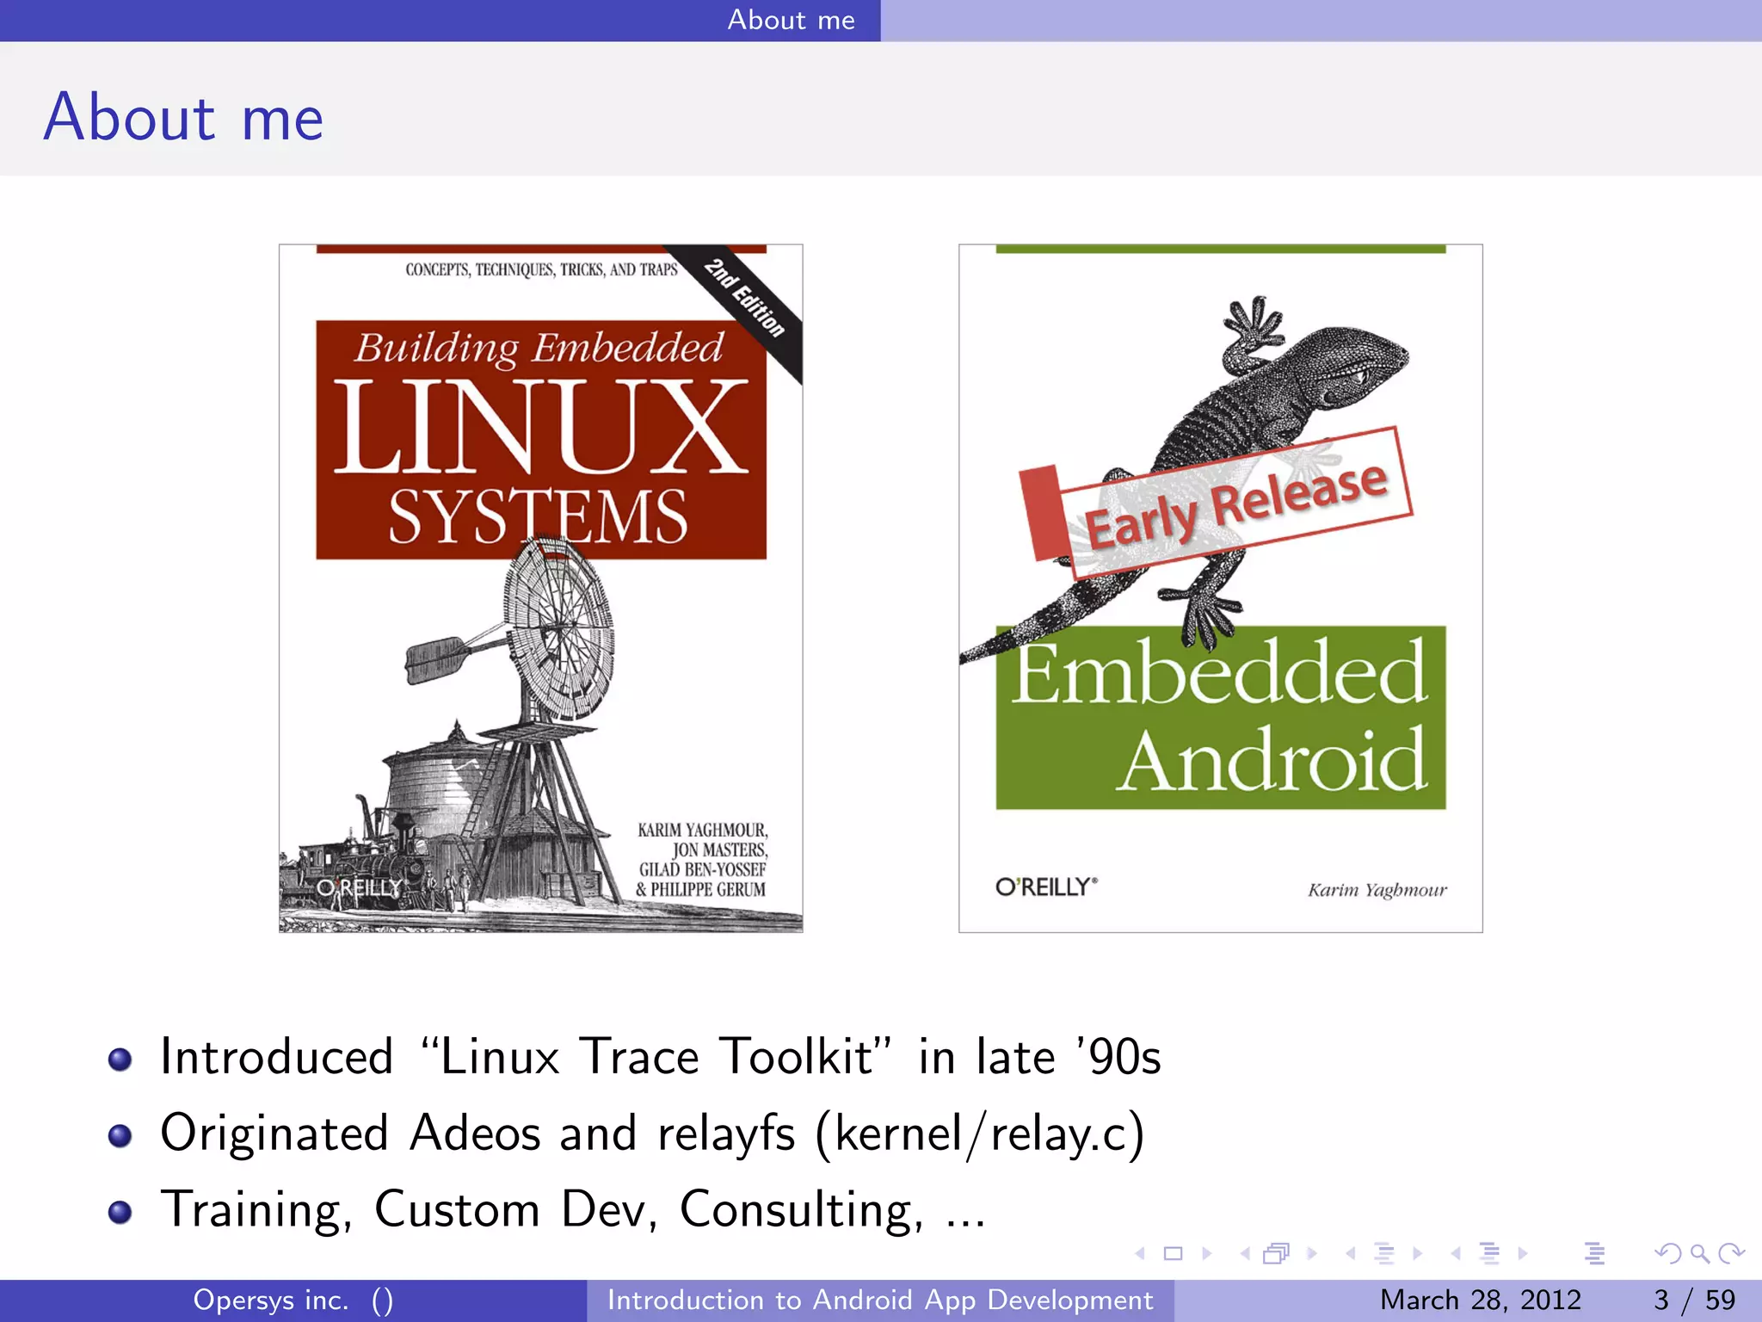Go to next section arrow

point(1522,1254)
